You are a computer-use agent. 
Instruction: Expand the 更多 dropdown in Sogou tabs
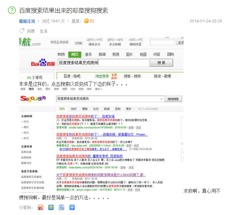point(130,109)
